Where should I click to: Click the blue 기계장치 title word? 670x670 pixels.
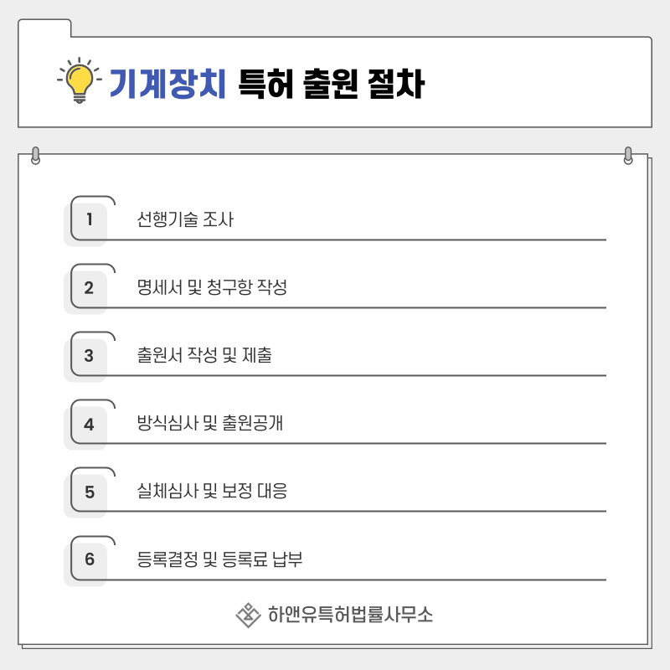(167, 84)
